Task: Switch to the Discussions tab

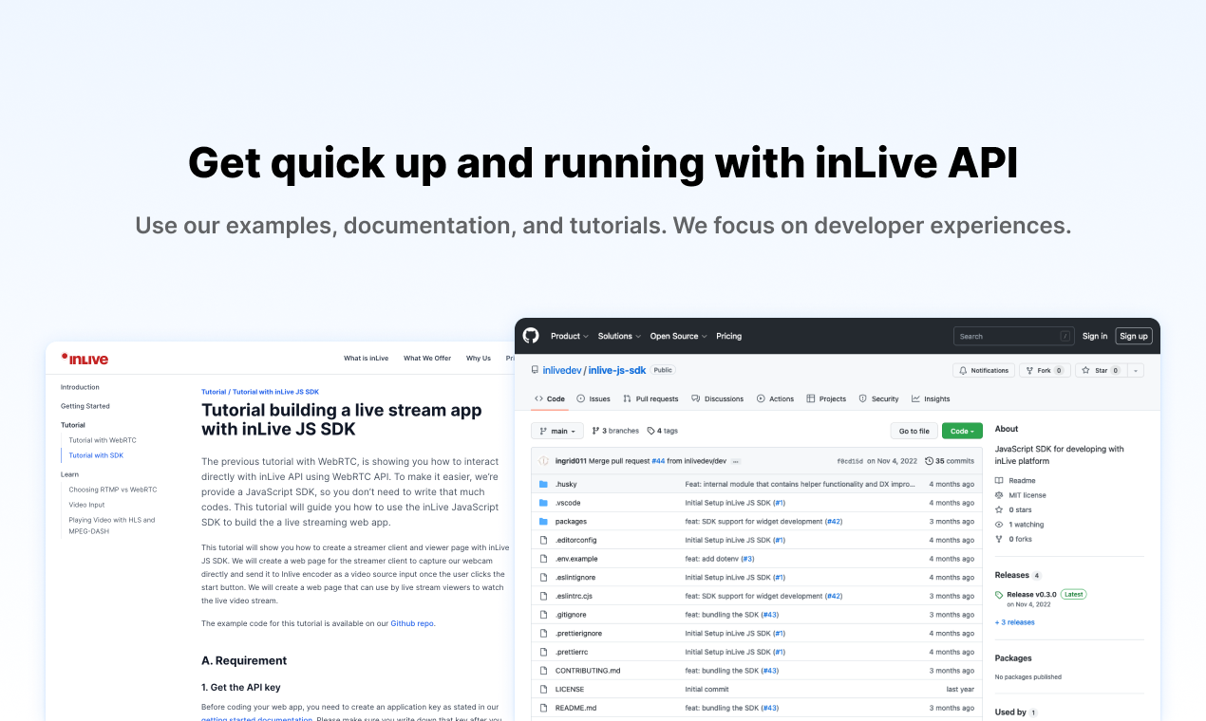Action: 718,398
